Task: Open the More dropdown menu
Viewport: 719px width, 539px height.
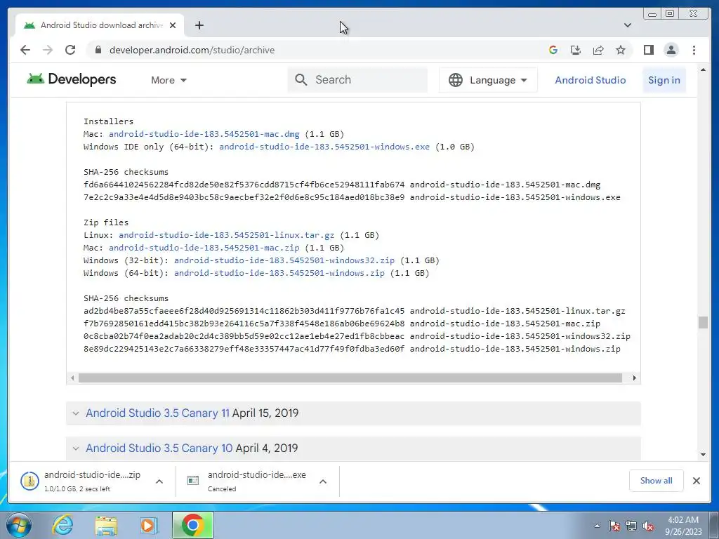Action: coord(169,80)
